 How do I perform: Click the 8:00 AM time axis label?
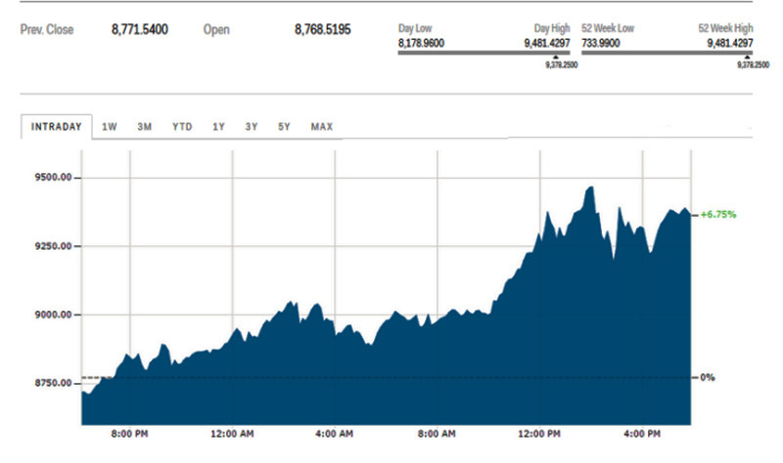pos(437,434)
